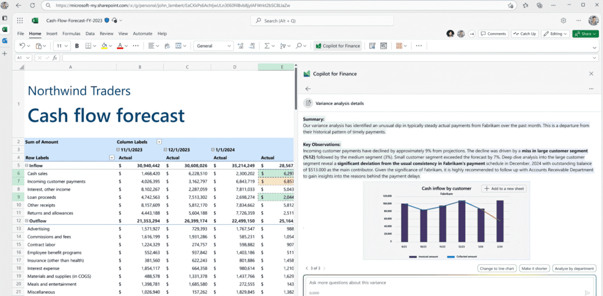Decrease decimal places

[x=252, y=46]
